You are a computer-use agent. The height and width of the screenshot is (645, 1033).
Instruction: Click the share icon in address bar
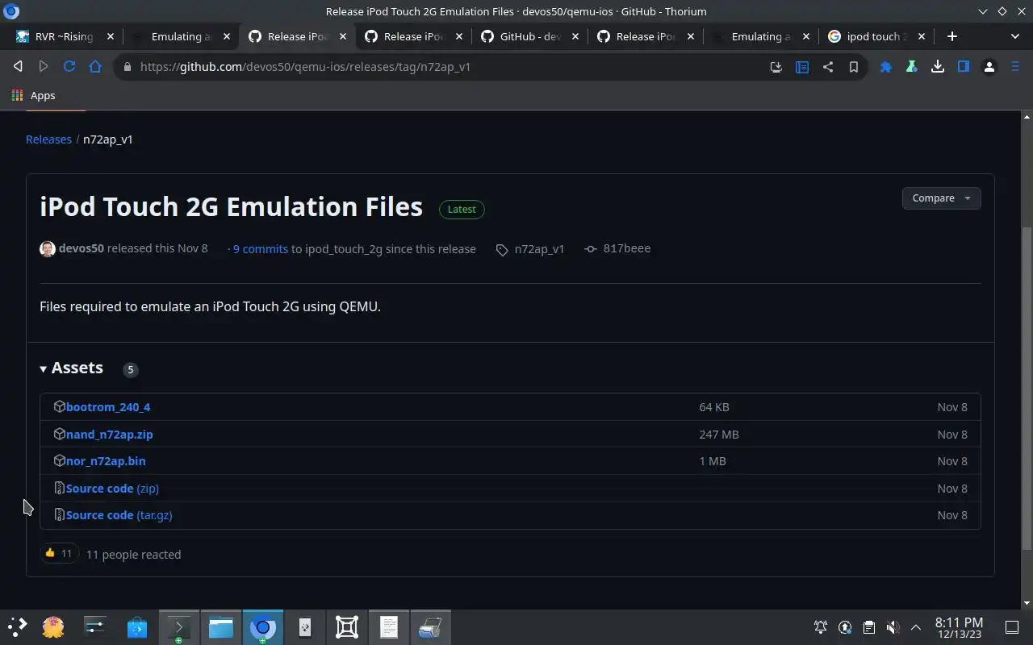828,67
